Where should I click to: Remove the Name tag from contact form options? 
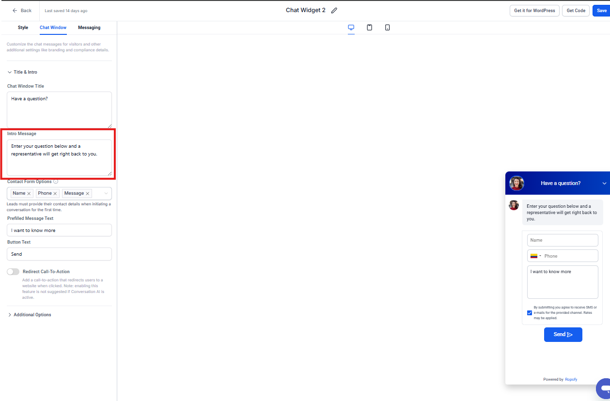(29, 194)
